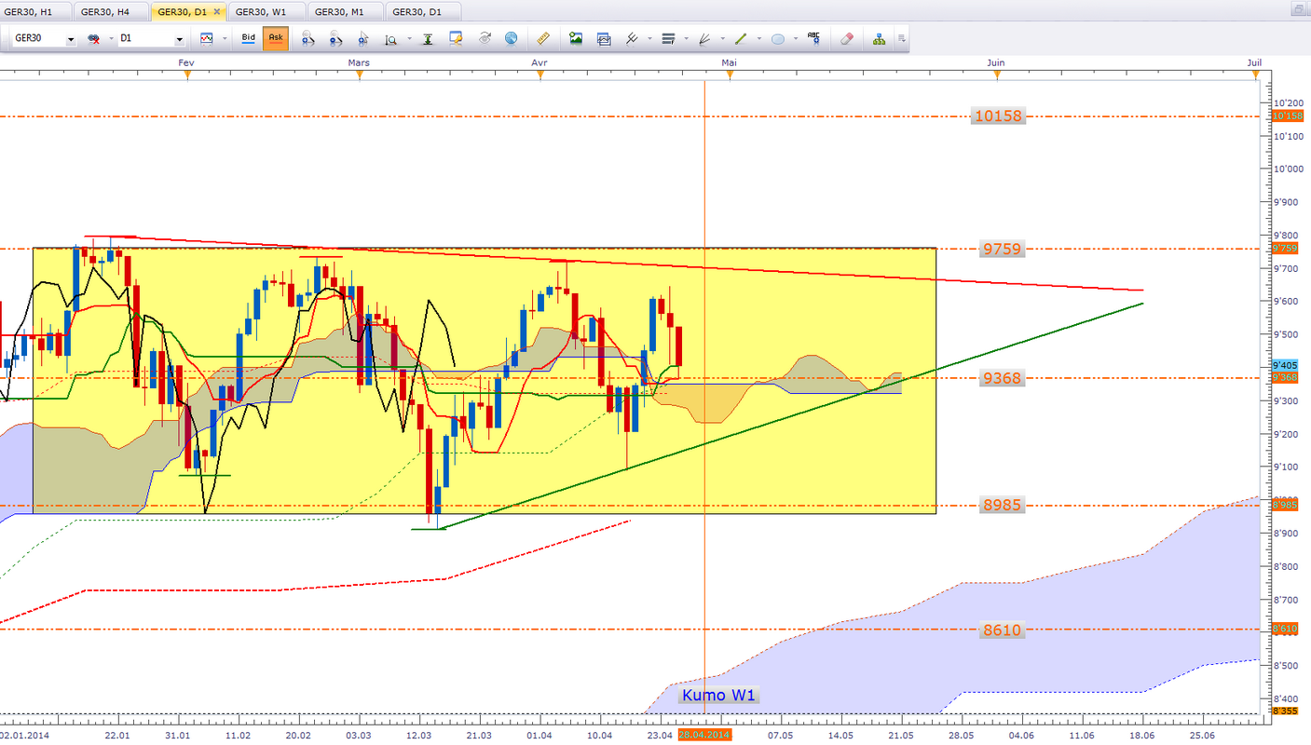Viewport: 1311px width, 745px height.
Task: Click the blue globe icon
Action: click(x=512, y=39)
